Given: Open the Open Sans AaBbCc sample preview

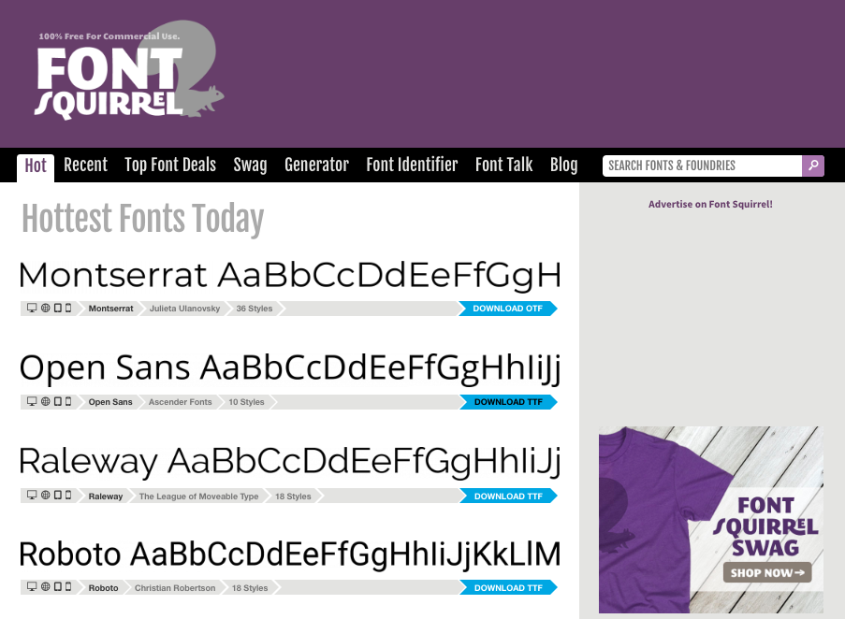Looking at the screenshot, I should click(x=290, y=369).
